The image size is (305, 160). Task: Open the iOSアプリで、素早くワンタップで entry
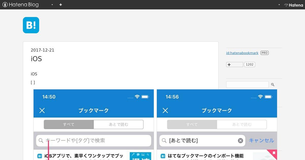(84, 156)
